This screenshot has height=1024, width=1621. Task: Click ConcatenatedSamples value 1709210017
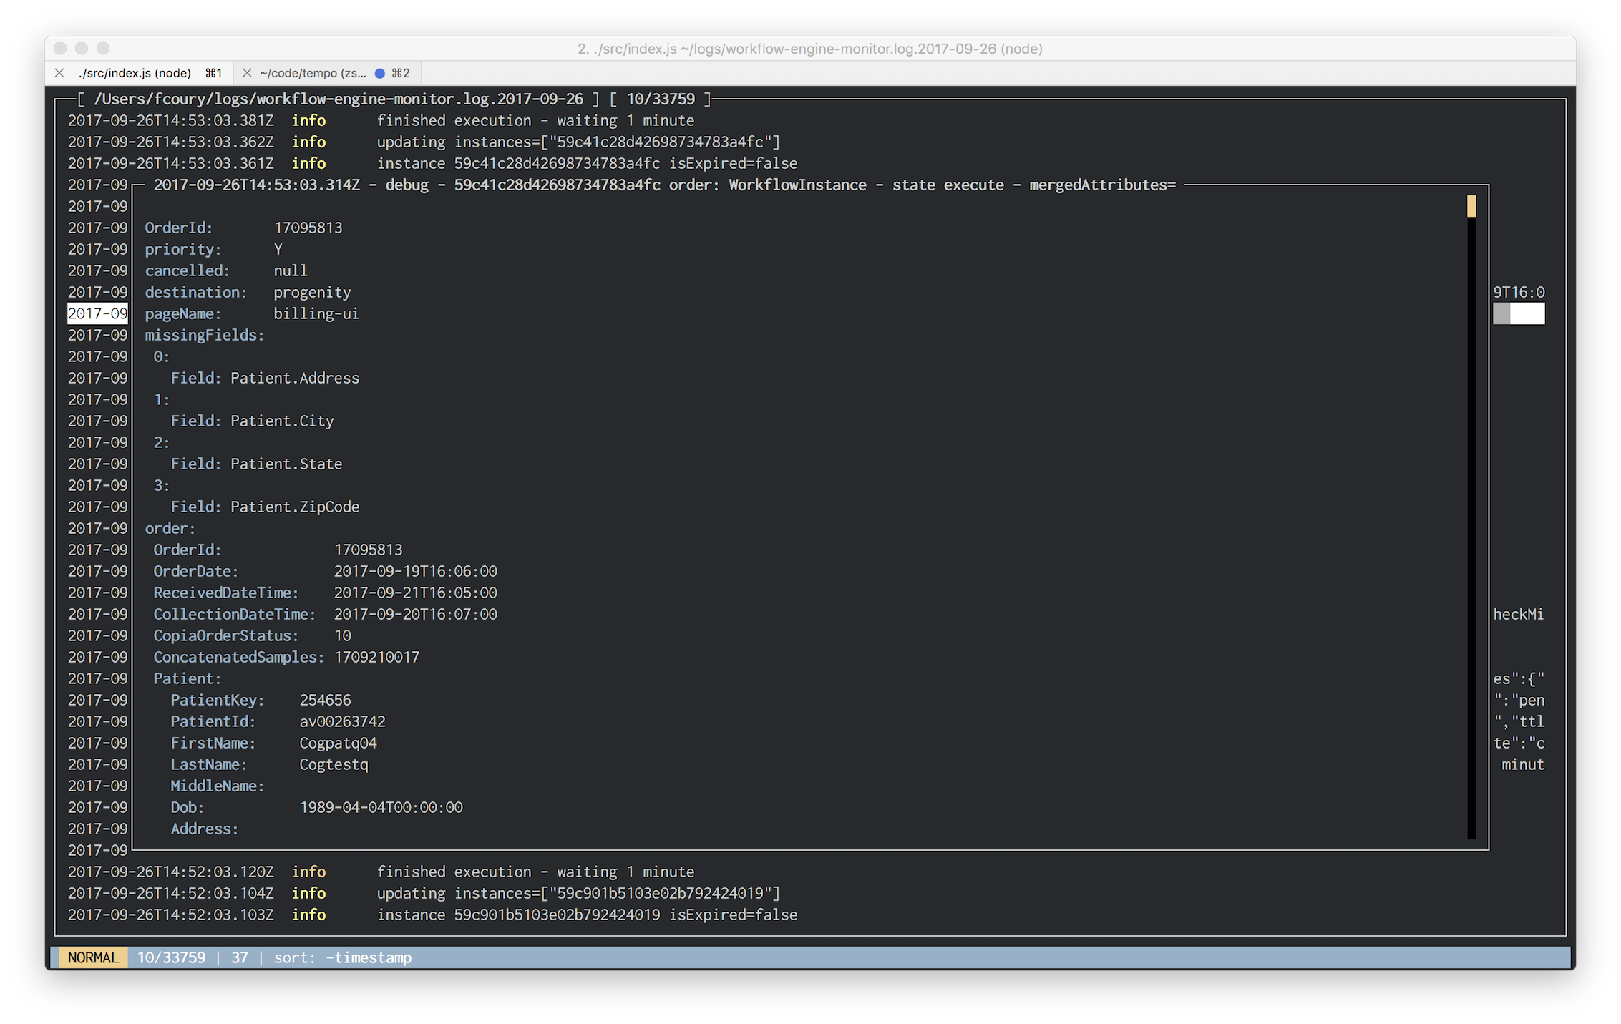377,657
